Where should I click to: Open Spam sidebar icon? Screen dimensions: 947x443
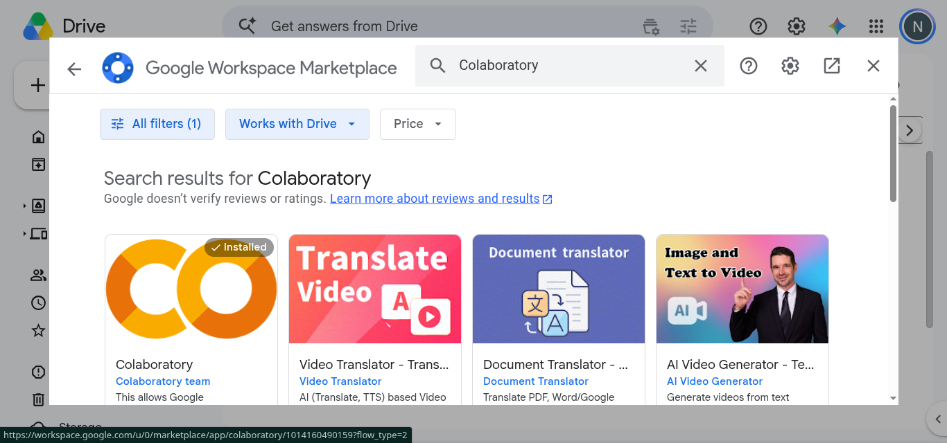[x=39, y=372]
